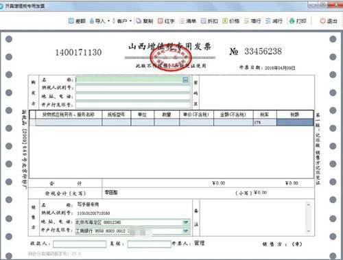Click seller tax ID 110101201710160
343x260 pixels.
[x=93, y=213]
